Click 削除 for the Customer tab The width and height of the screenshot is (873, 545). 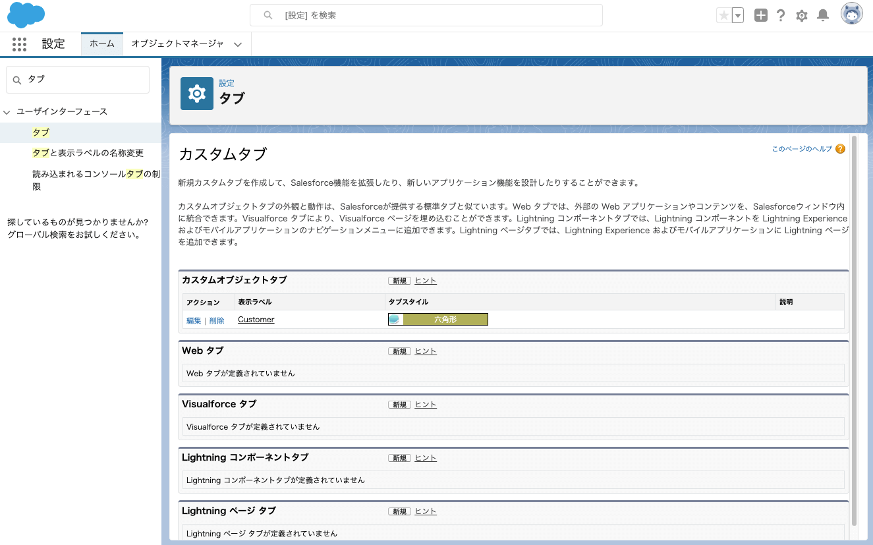tap(217, 321)
